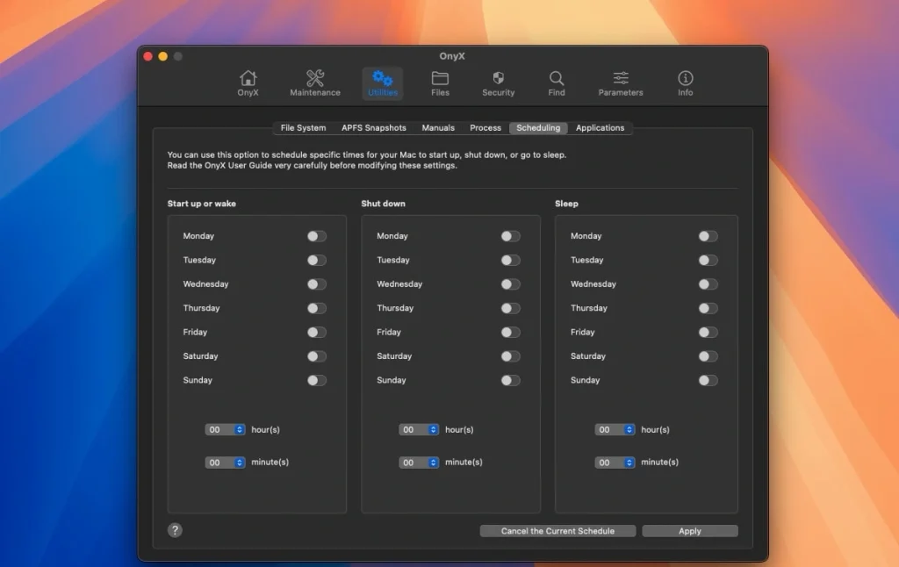Switch to the Manuals tab
Screen dimensions: 899x567
438,128
